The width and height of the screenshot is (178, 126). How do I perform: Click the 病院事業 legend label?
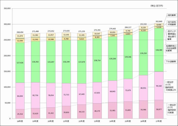(172, 15)
